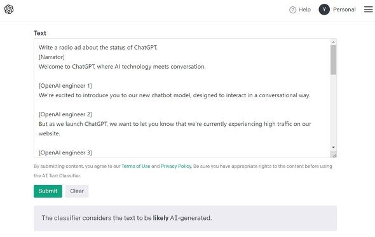Click the scrollbar up arrow in text box
This screenshot has width=375, height=237.
click(x=333, y=43)
